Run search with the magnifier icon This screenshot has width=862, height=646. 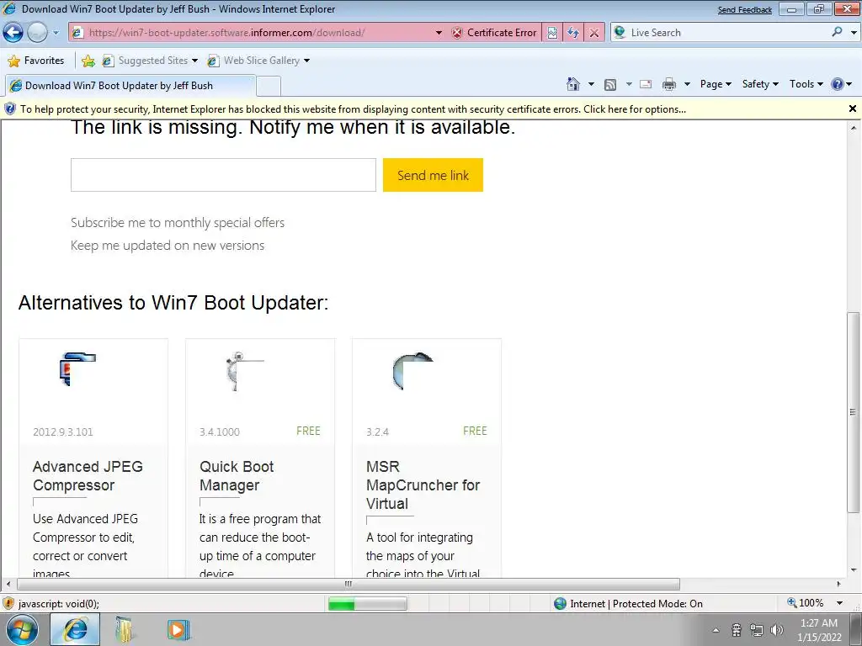point(837,32)
